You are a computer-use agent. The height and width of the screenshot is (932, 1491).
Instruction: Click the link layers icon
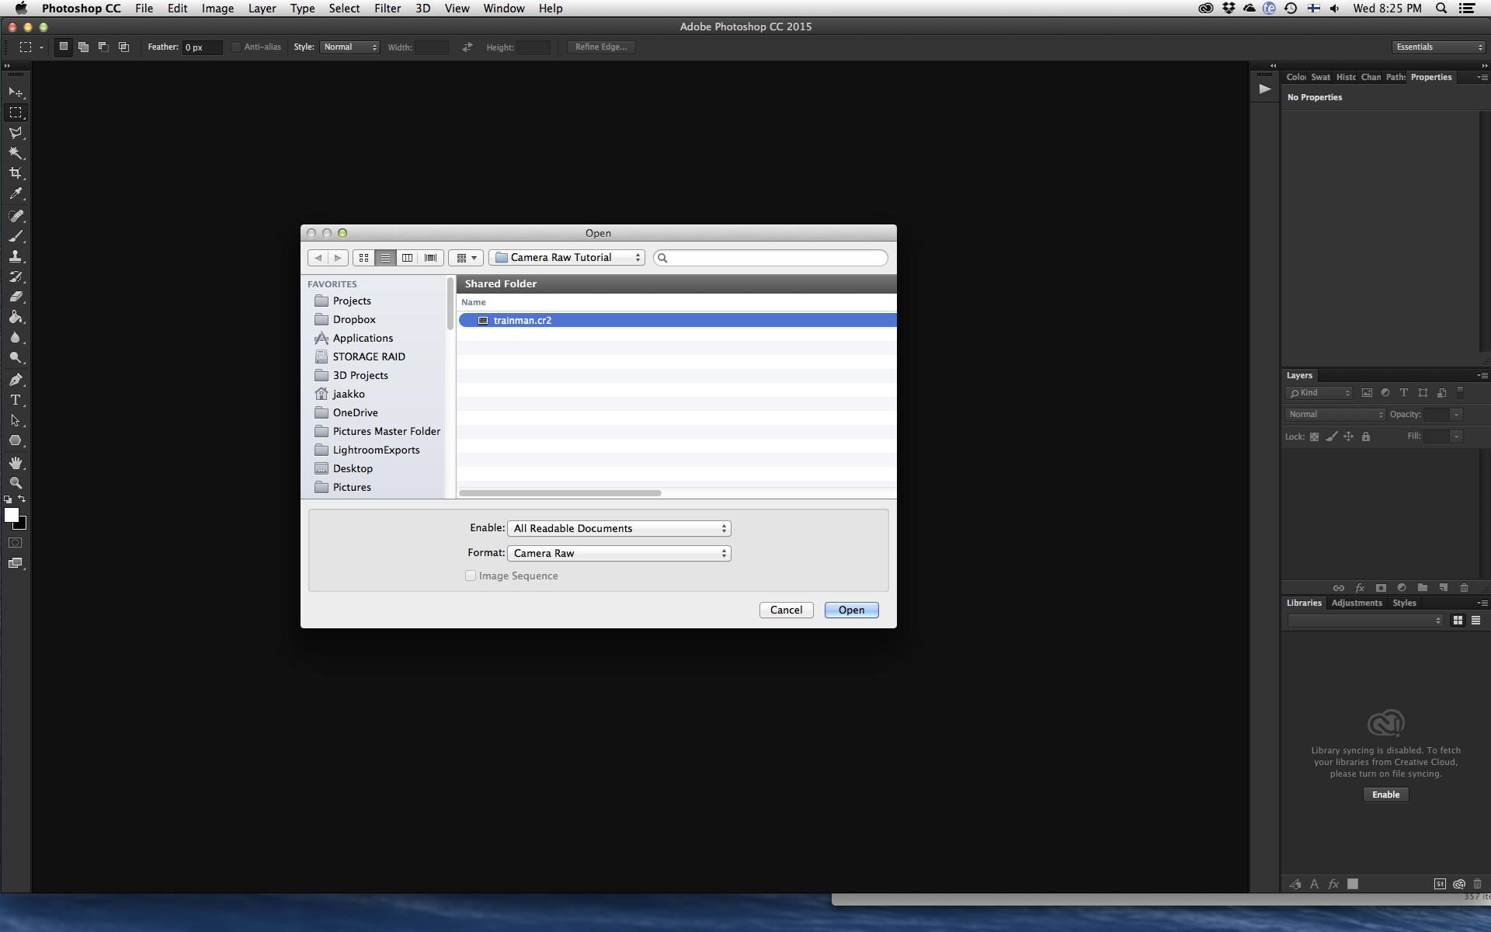tap(1339, 588)
